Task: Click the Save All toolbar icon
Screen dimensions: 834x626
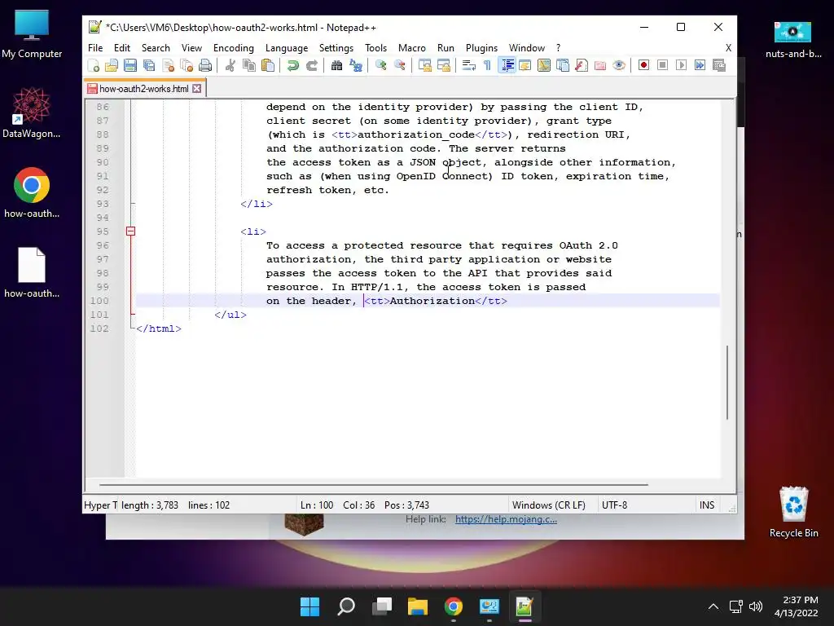Action: click(x=150, y=65)
